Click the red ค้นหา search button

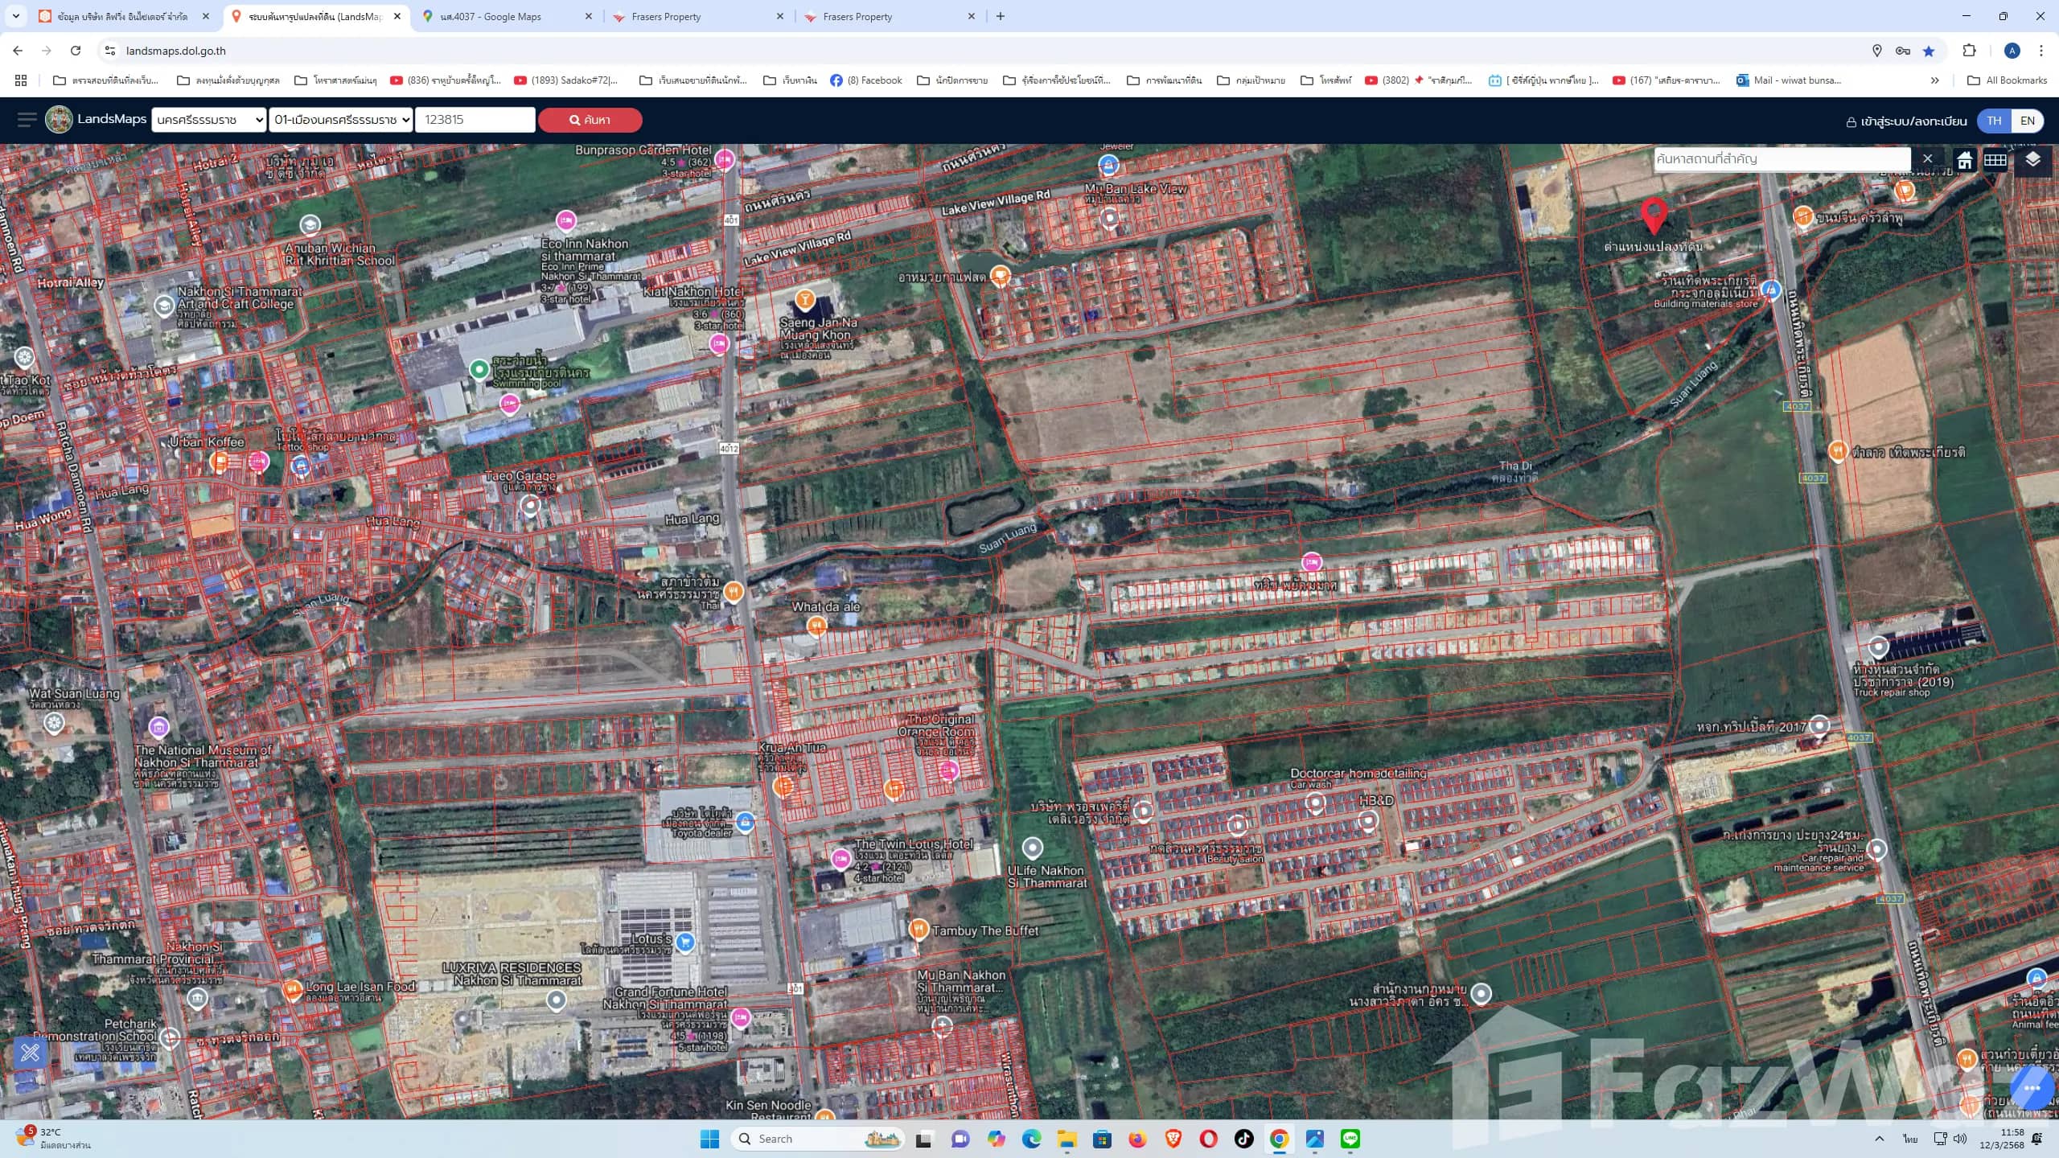coord(590,120)
